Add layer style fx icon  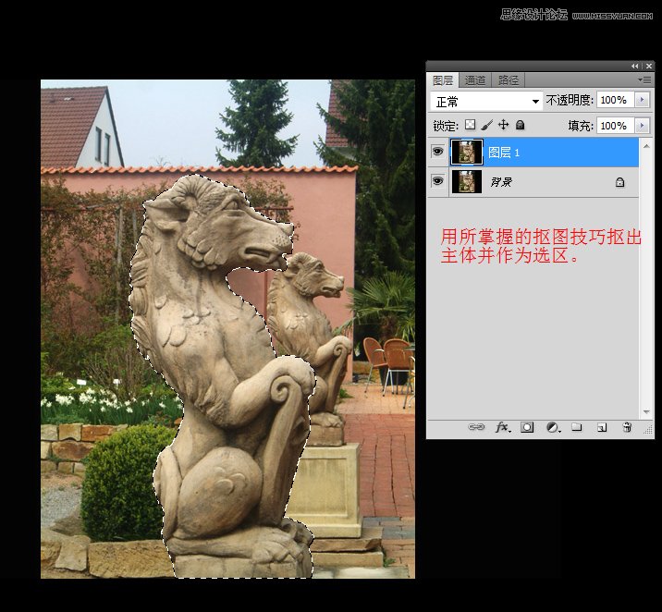point(502,427)
